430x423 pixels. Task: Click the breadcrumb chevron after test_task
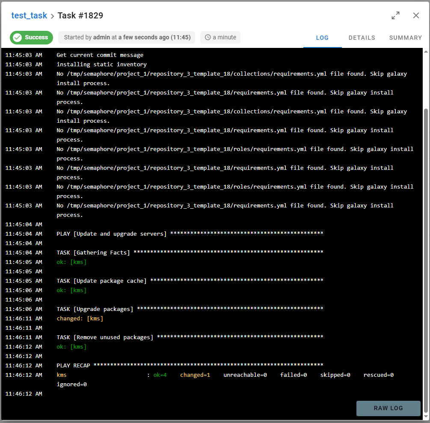coord(52,16)
